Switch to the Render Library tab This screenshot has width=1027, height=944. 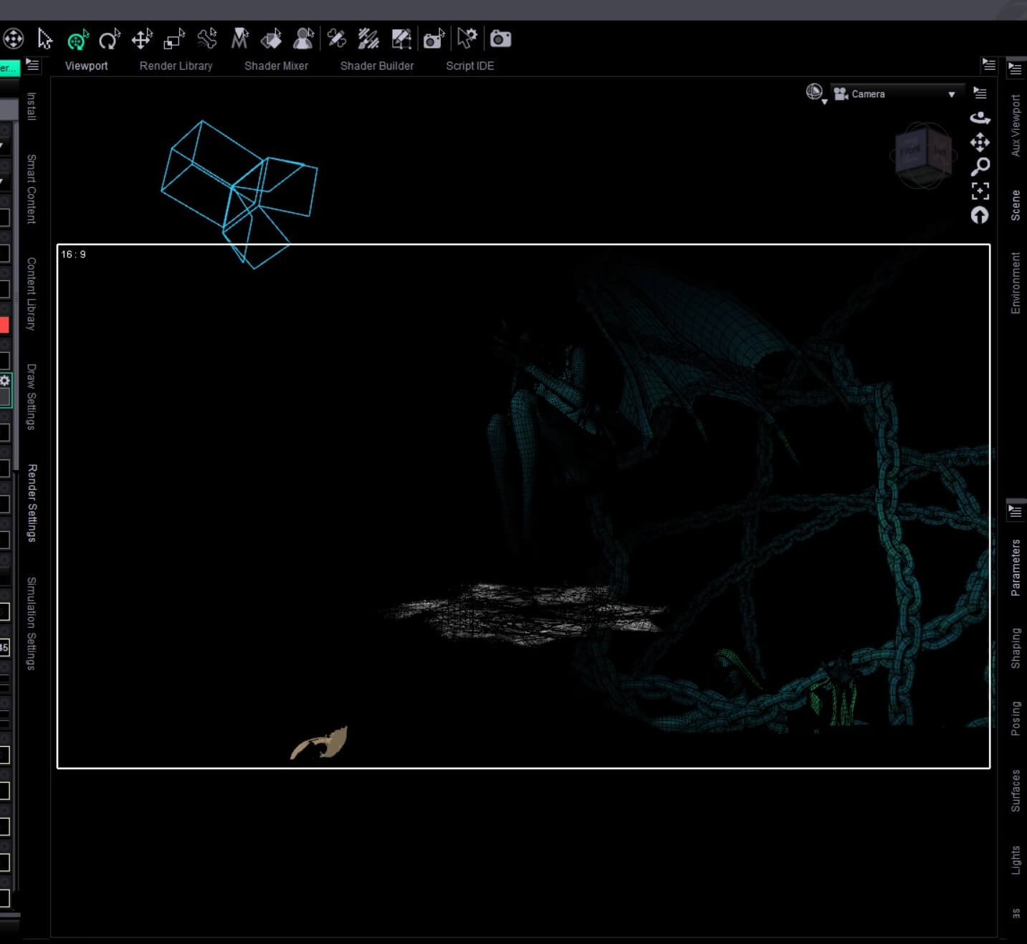click(x=176, y=66)
